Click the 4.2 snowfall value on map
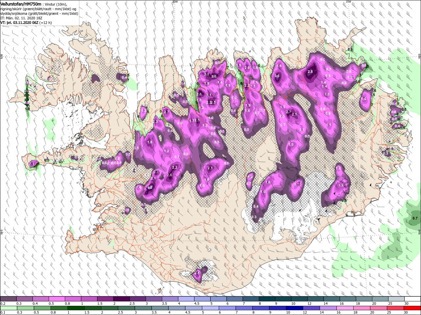This screenshot has height=315, width=421. 150,188
